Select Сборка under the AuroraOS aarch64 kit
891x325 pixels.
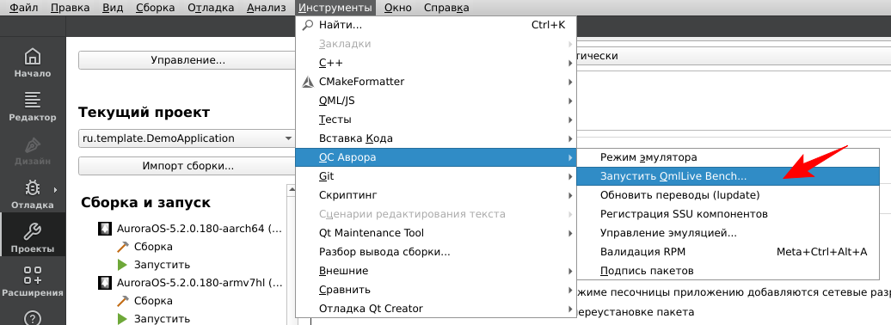pos(153,247)
